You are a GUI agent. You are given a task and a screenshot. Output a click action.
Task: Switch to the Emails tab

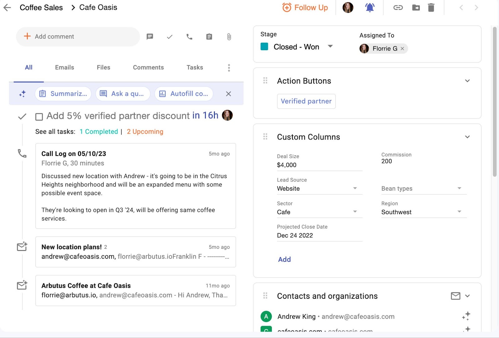[x=65, y=67]
